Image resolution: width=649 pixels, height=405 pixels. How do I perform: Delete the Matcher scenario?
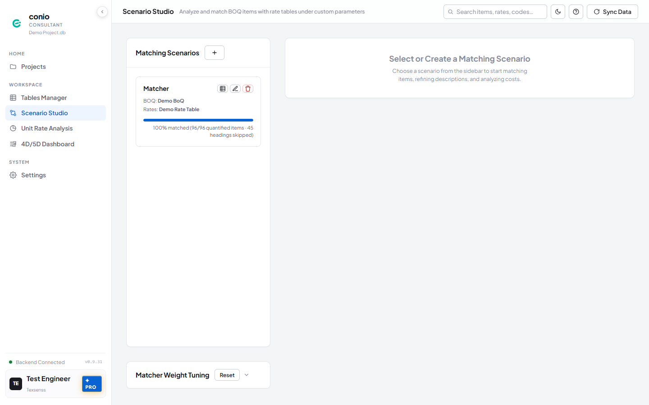point(248,89)
